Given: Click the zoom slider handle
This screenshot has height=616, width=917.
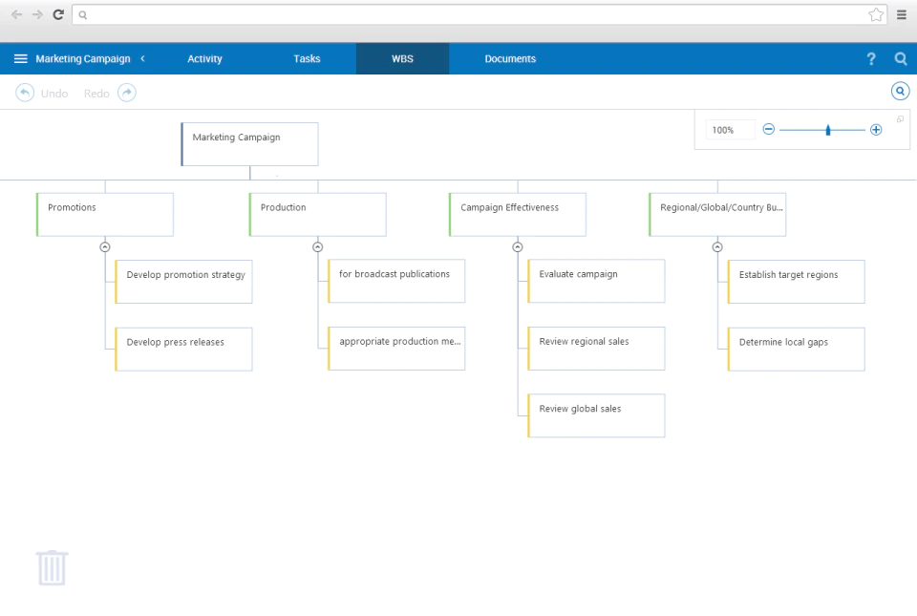Looking at the screenshot, I should (x=827, y=130).
